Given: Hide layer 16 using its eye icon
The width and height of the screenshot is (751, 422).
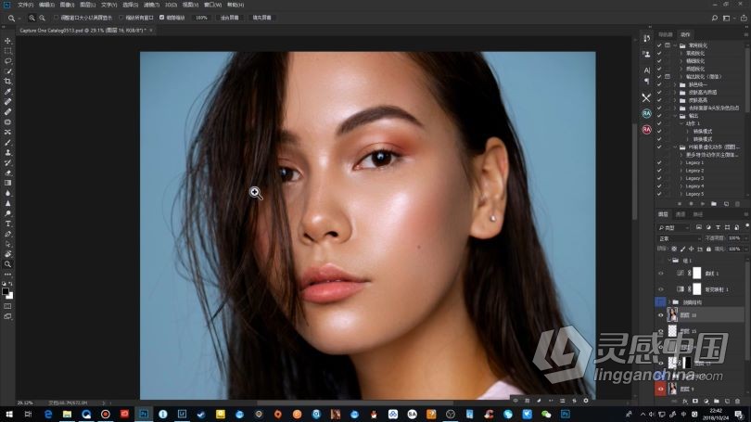Looking at the screenshot, I should [x=661, y=315].
